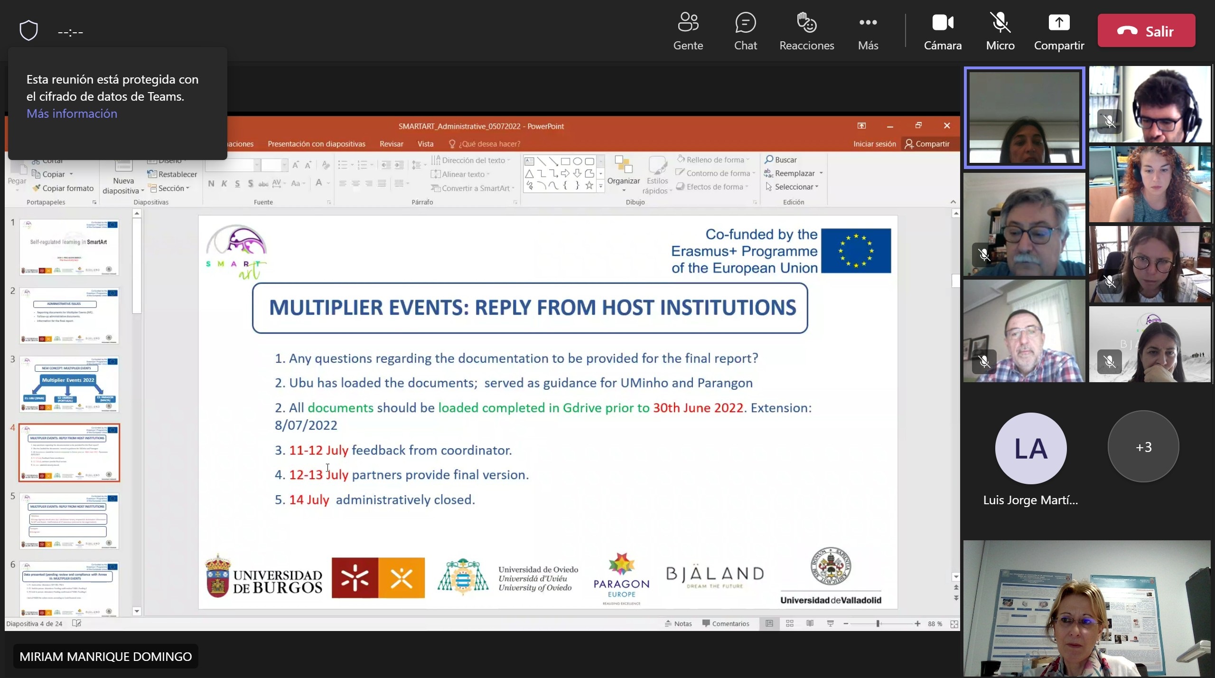The height and width of the screenshot is (678, 1215).
Task: Open the Chat panel
Action: [x=745, y=23]
